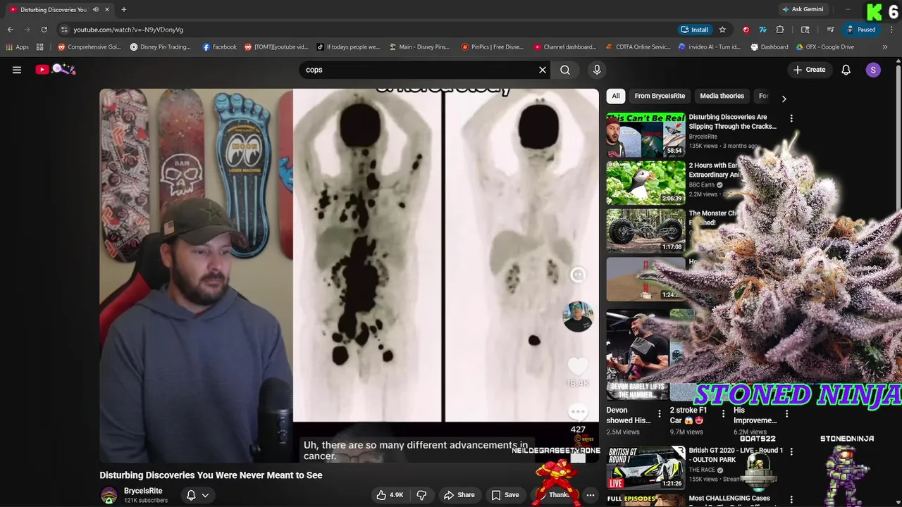Click the URL address bar

(x=366, y=30)
